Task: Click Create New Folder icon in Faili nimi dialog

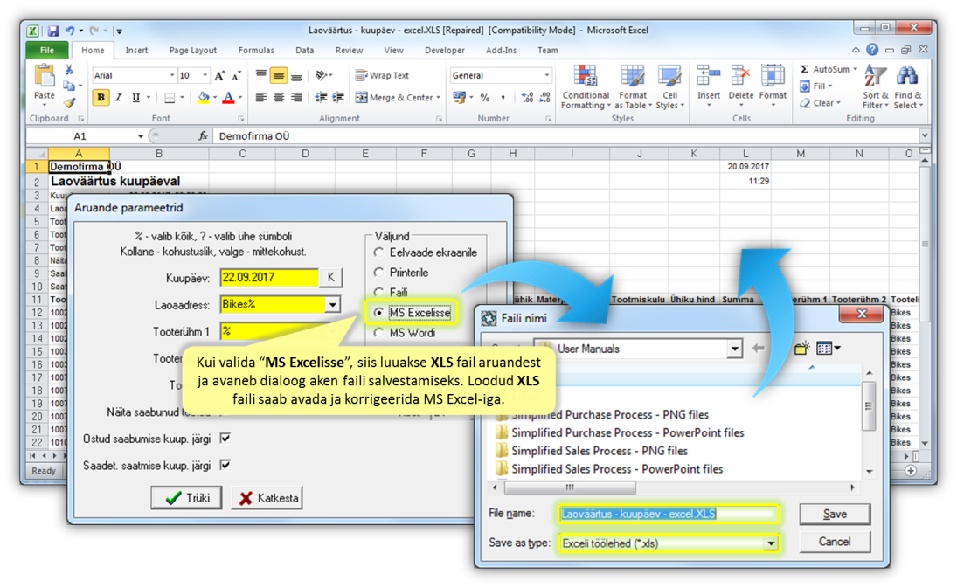Action: tap(802, 349)
